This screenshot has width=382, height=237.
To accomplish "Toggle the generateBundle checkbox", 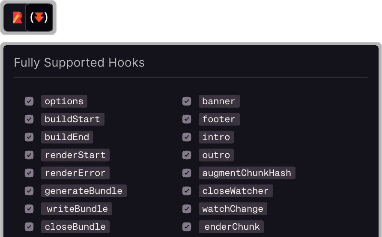I will pos(29,191).
